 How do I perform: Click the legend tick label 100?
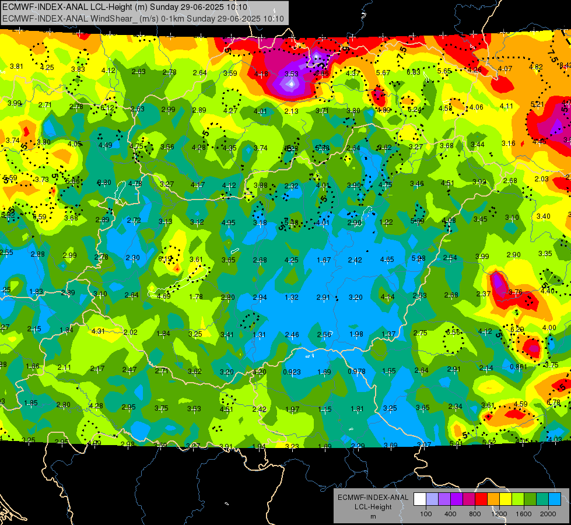426,514
